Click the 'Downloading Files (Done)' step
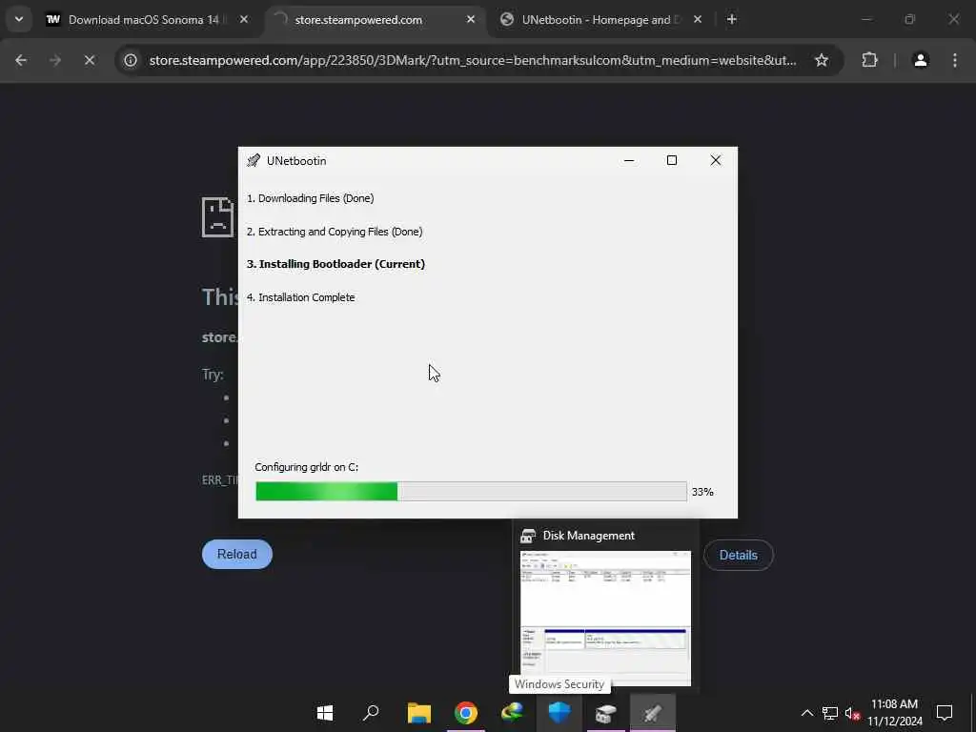 coord(310,198)
